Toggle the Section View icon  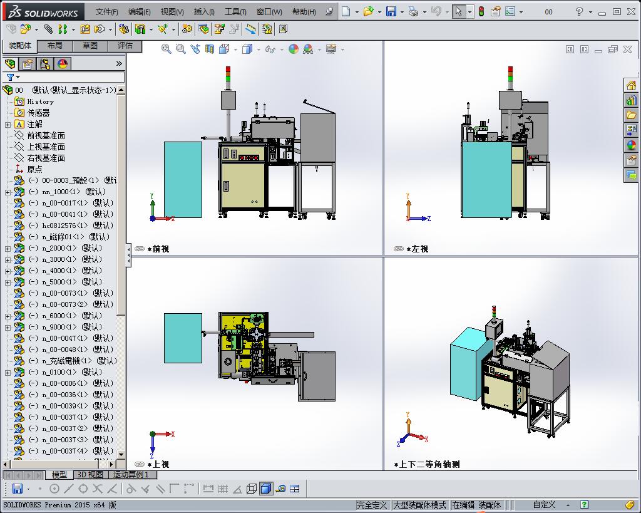point(209,49)
